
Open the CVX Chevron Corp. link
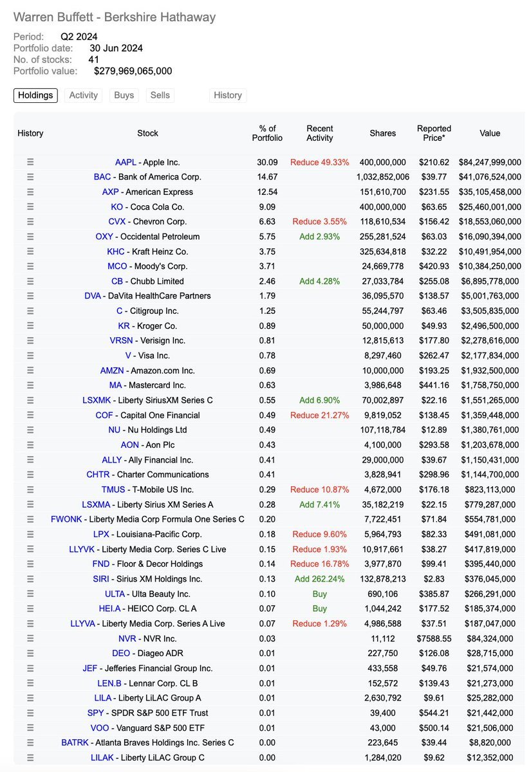pyautogui.click(x=118, y=222)
